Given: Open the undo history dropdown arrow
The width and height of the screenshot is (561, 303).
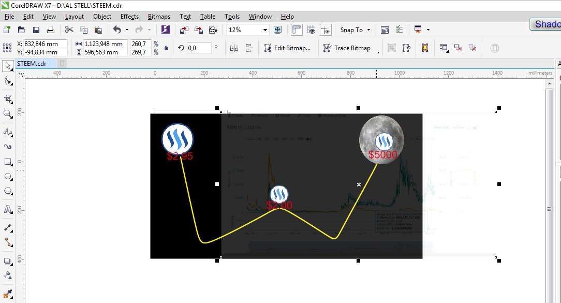Looking at the screenshot, I should (127, 30).
